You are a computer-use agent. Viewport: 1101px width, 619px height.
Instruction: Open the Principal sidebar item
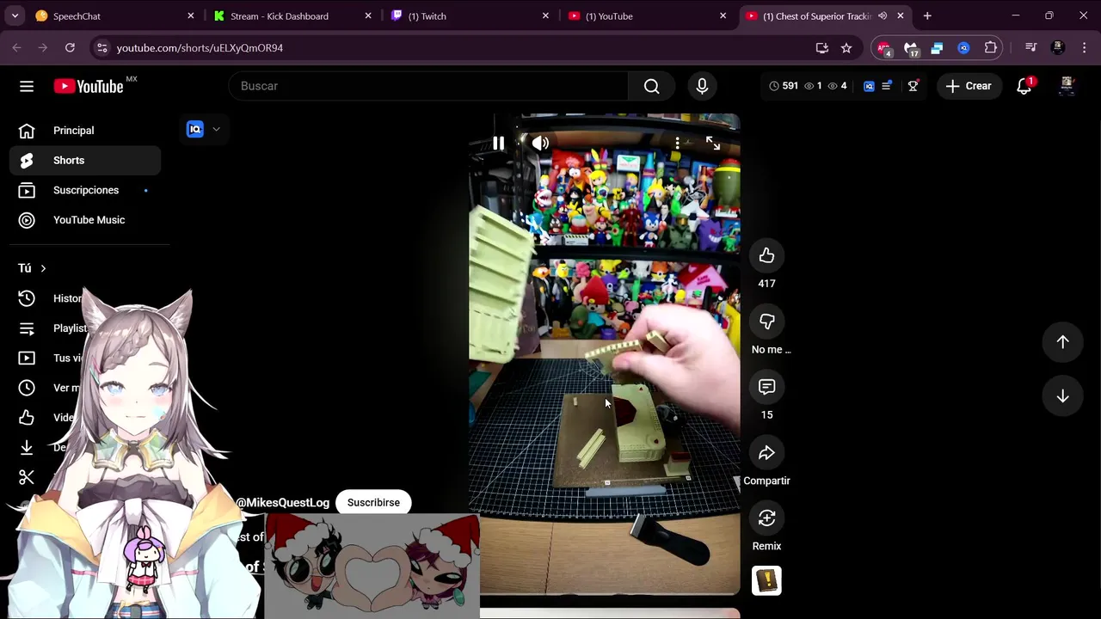pyautogui.click(x=85, y=131)
